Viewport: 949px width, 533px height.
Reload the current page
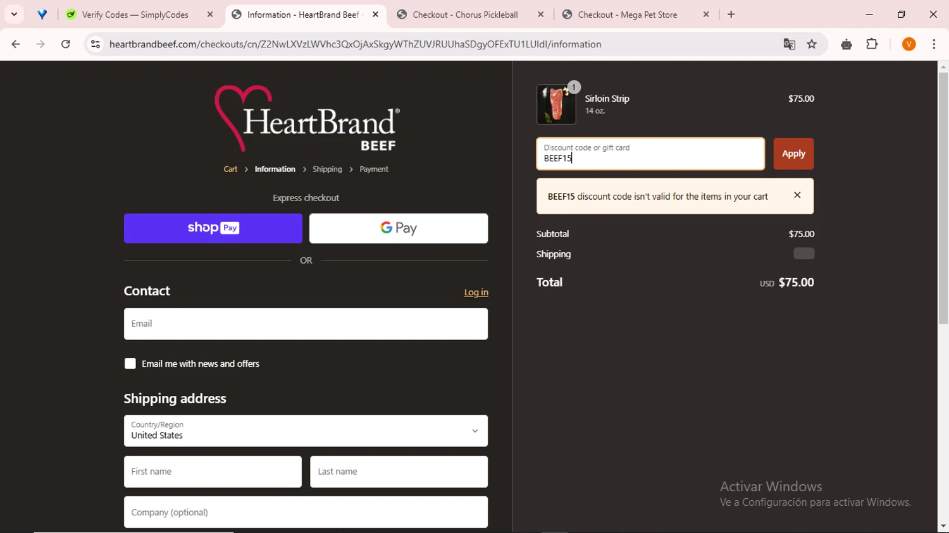[x=66, y=44]
